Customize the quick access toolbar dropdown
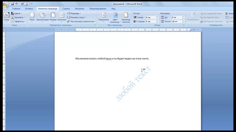This screenshot has width=236, height=132. coord(32,4)
